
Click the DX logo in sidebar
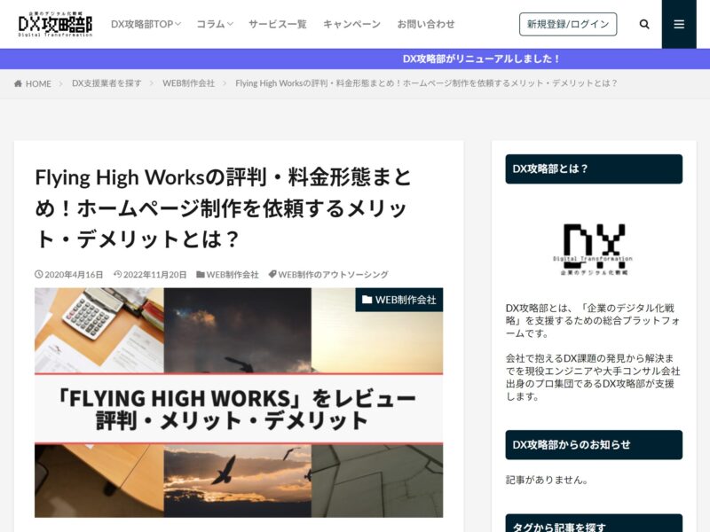coord(593,249)
